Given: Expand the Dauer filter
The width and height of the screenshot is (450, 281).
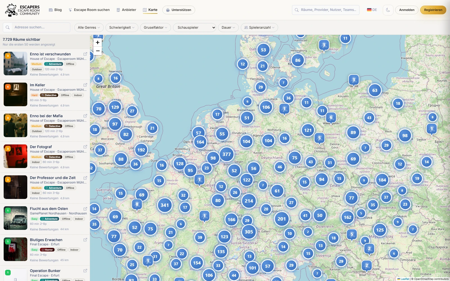Looking at the screenshot, I should [228, 28].
